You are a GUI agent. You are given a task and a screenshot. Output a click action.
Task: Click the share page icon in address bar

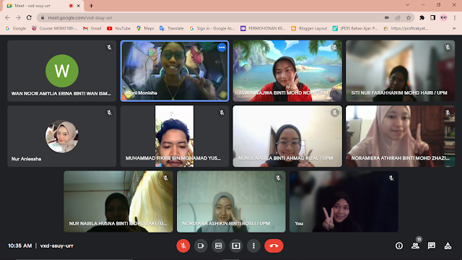click(398, 17)
